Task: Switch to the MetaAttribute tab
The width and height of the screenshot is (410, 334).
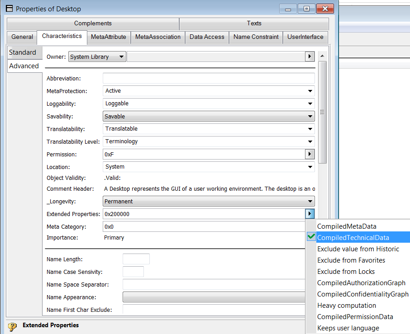Action: tap(108, 37)
